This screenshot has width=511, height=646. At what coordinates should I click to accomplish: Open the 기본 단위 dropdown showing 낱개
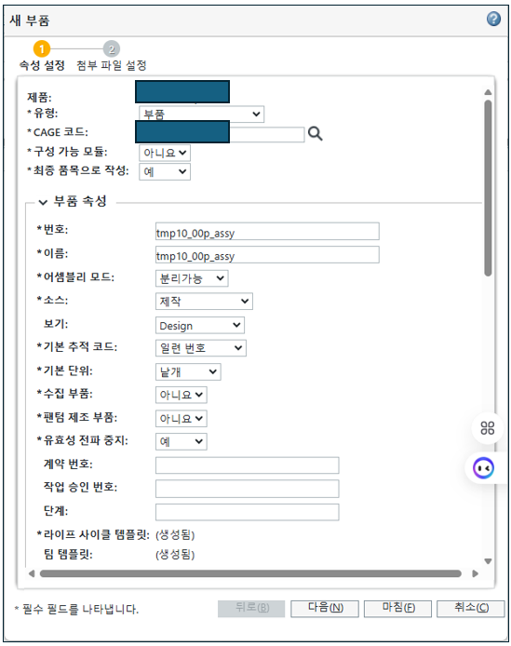pyautogui.click(x=188, y=371)
